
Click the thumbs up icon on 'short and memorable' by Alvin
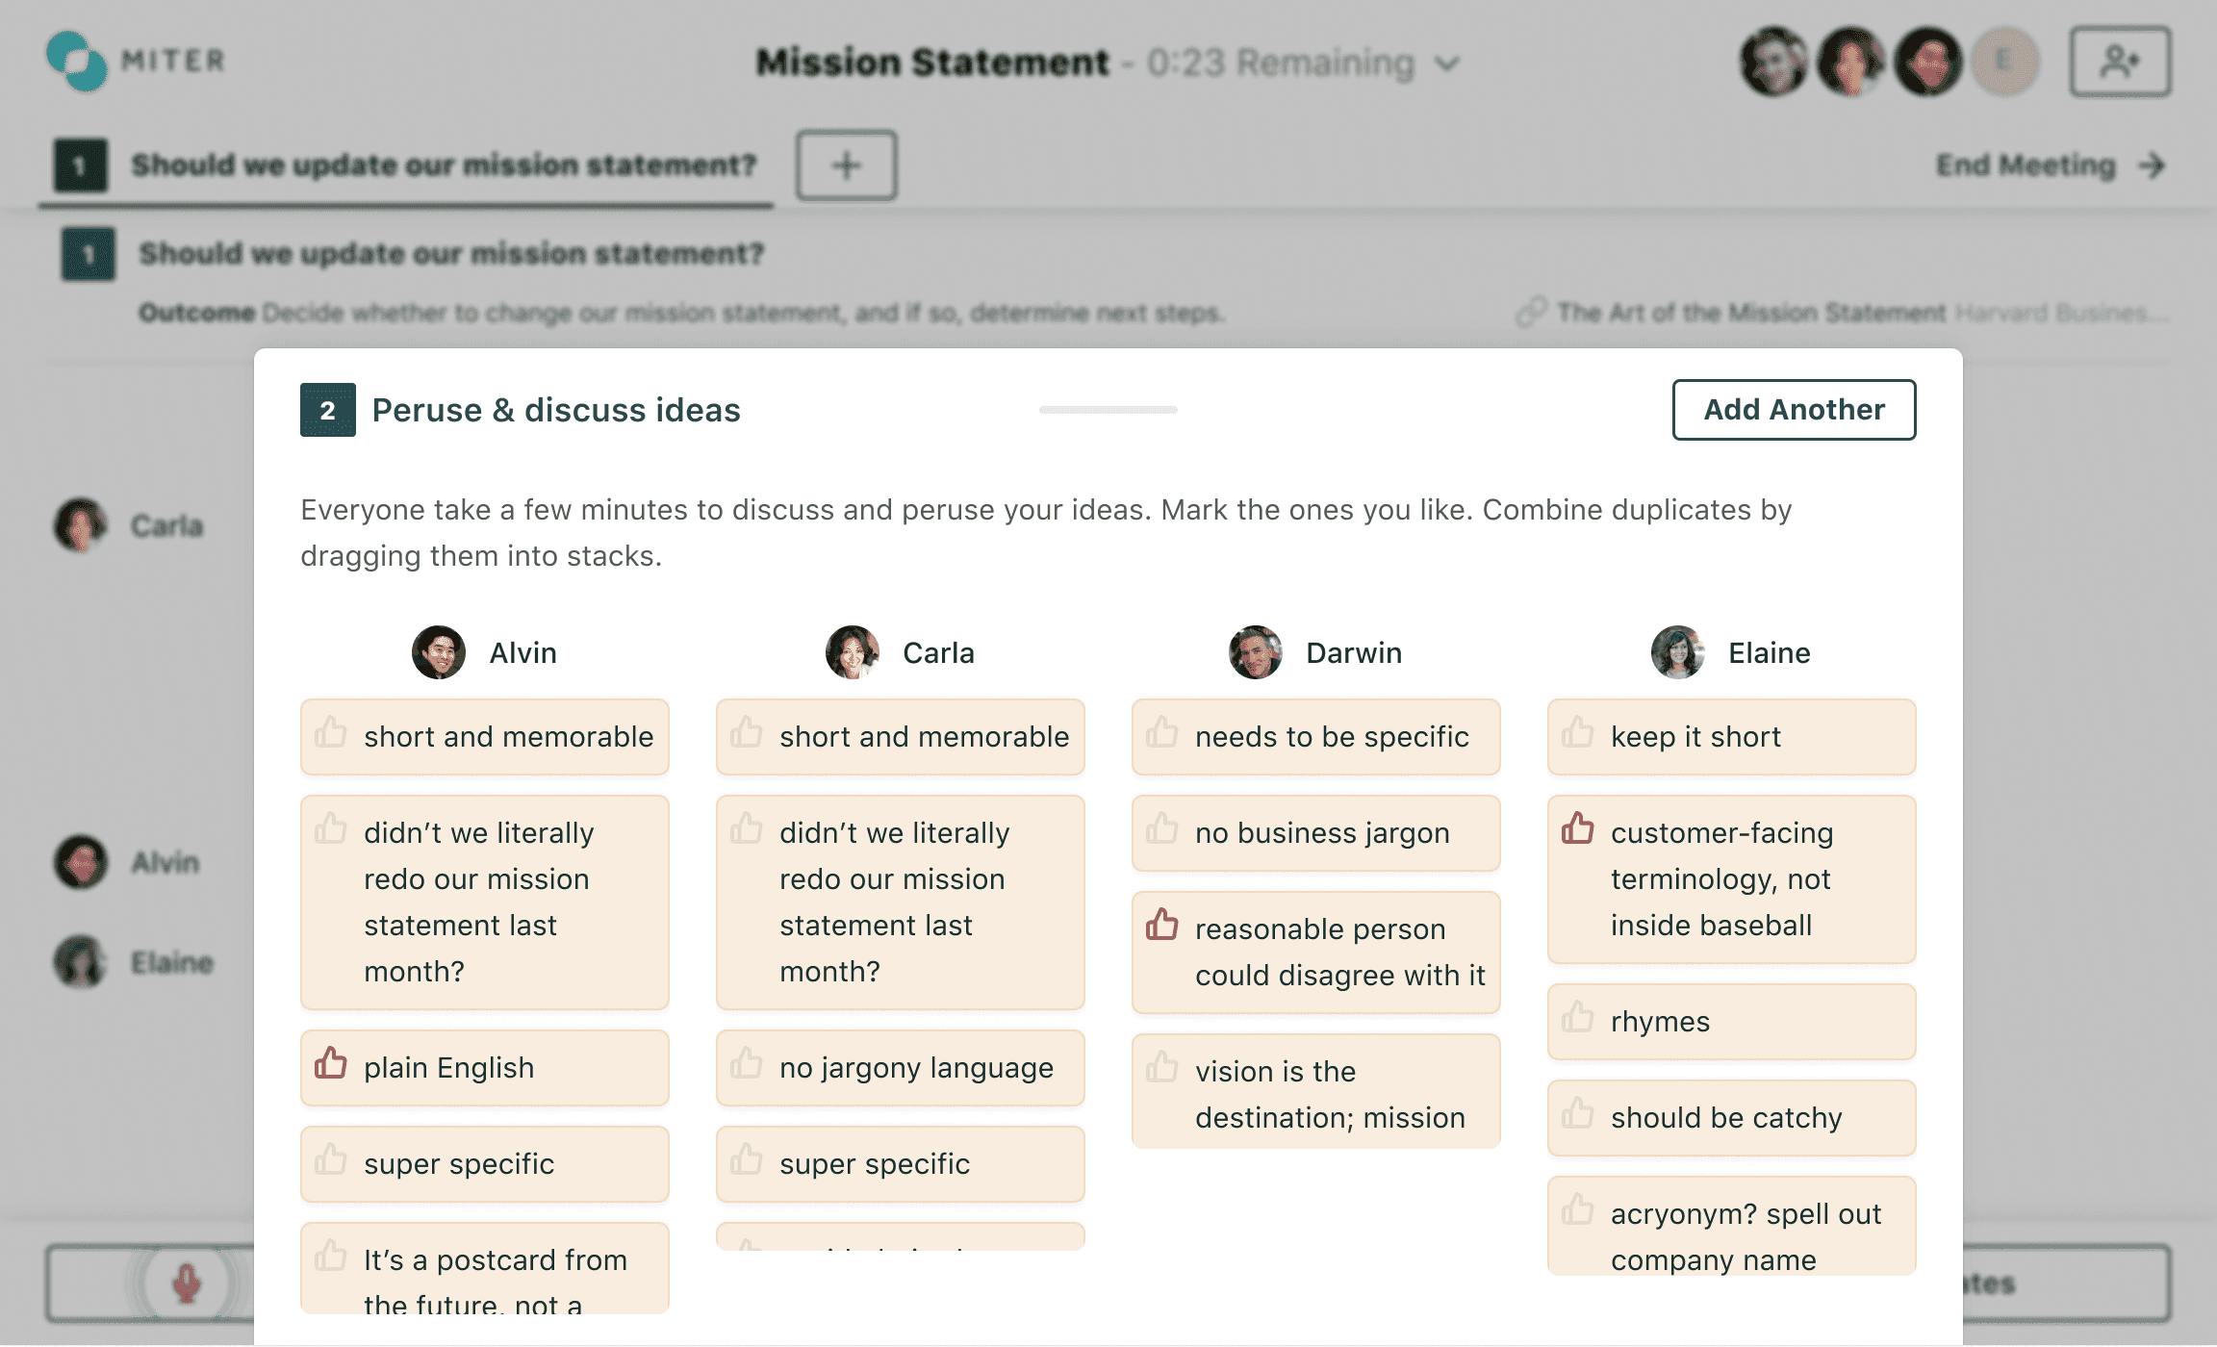tap(329, 734)
